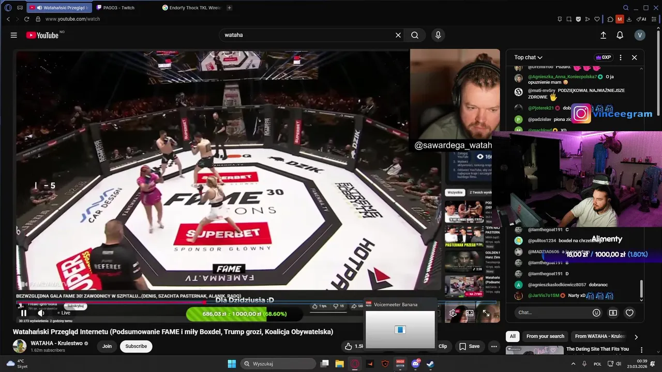
Task: Expand the system tray hidden icons
Action: (x=573, y=364)
